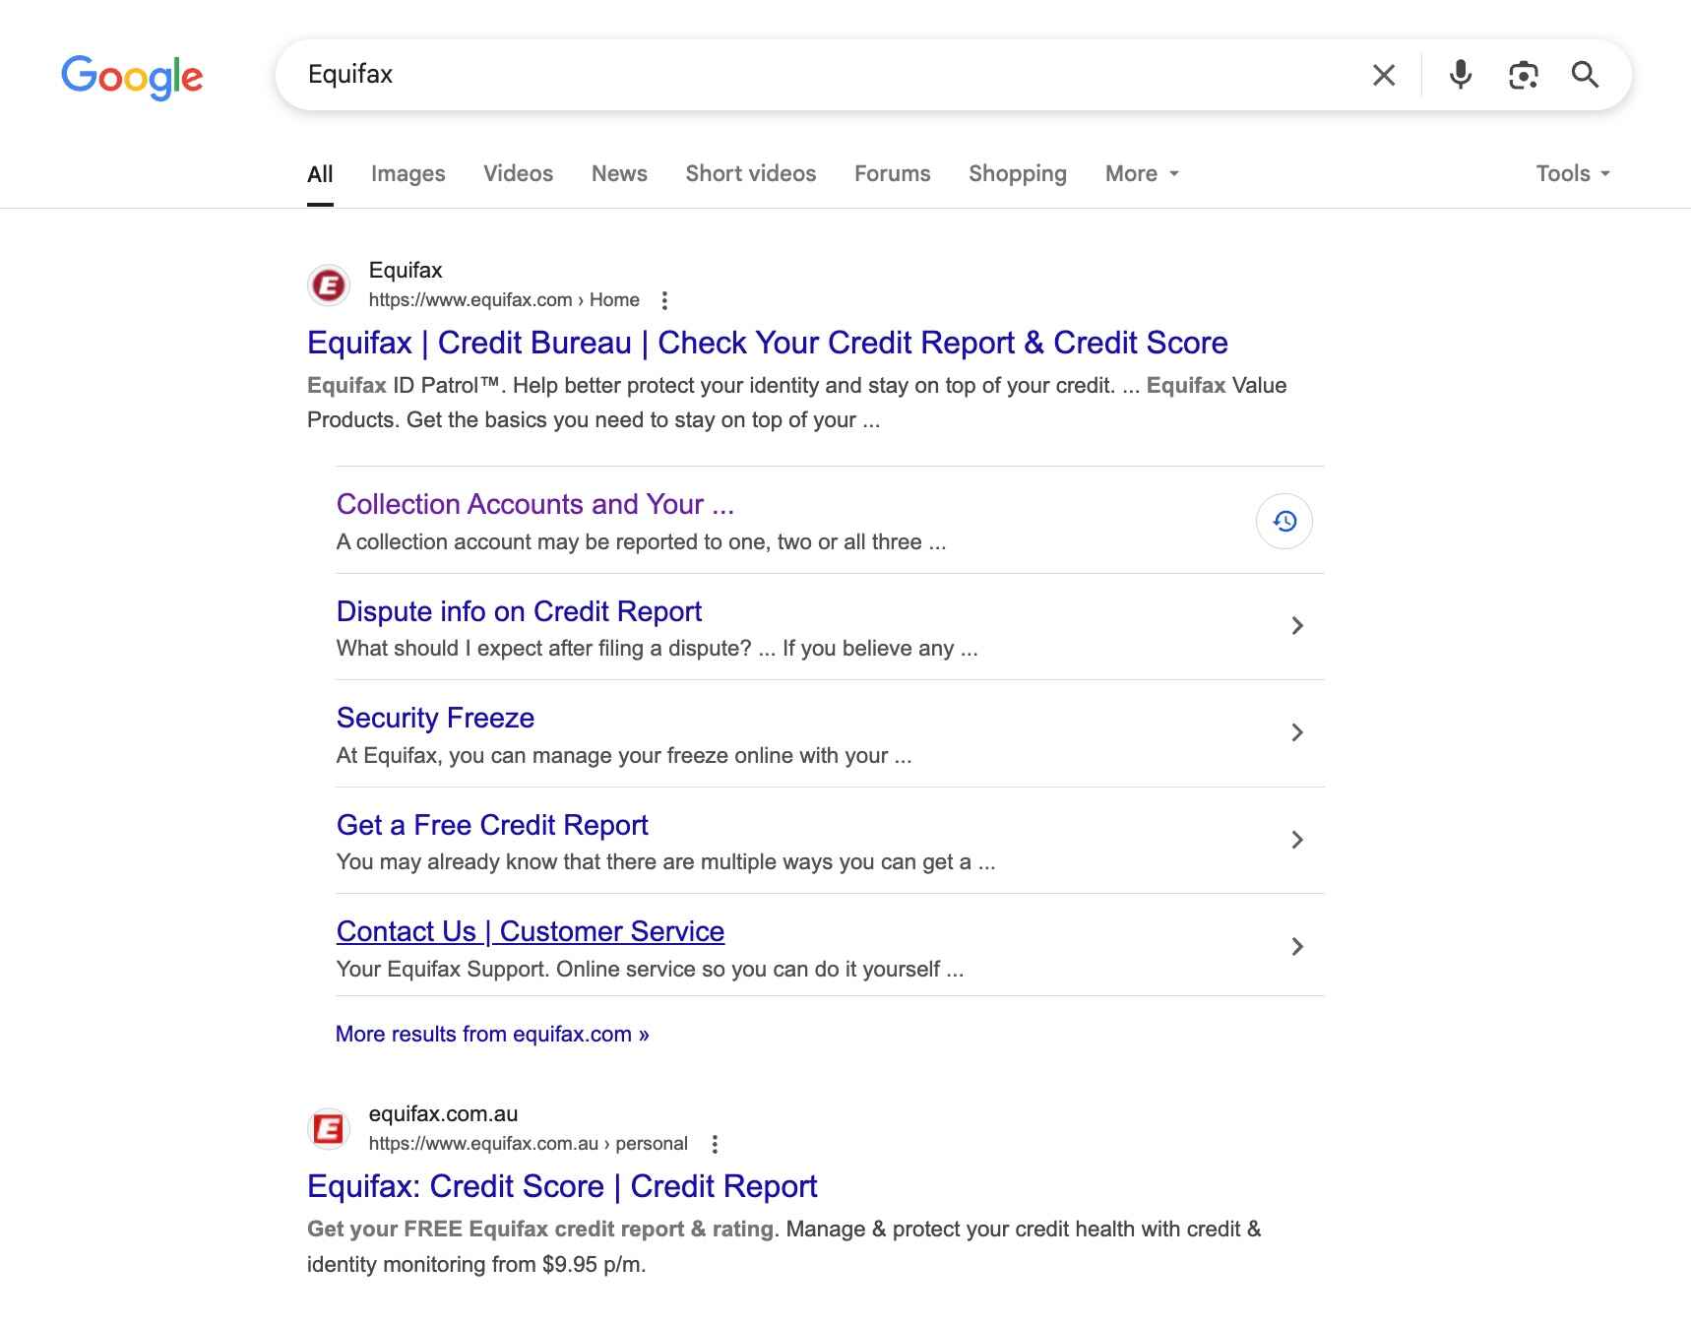Go to the Shopping tab
This screenshot has height=1325, width=1691.
click(x=1017, y=174)
